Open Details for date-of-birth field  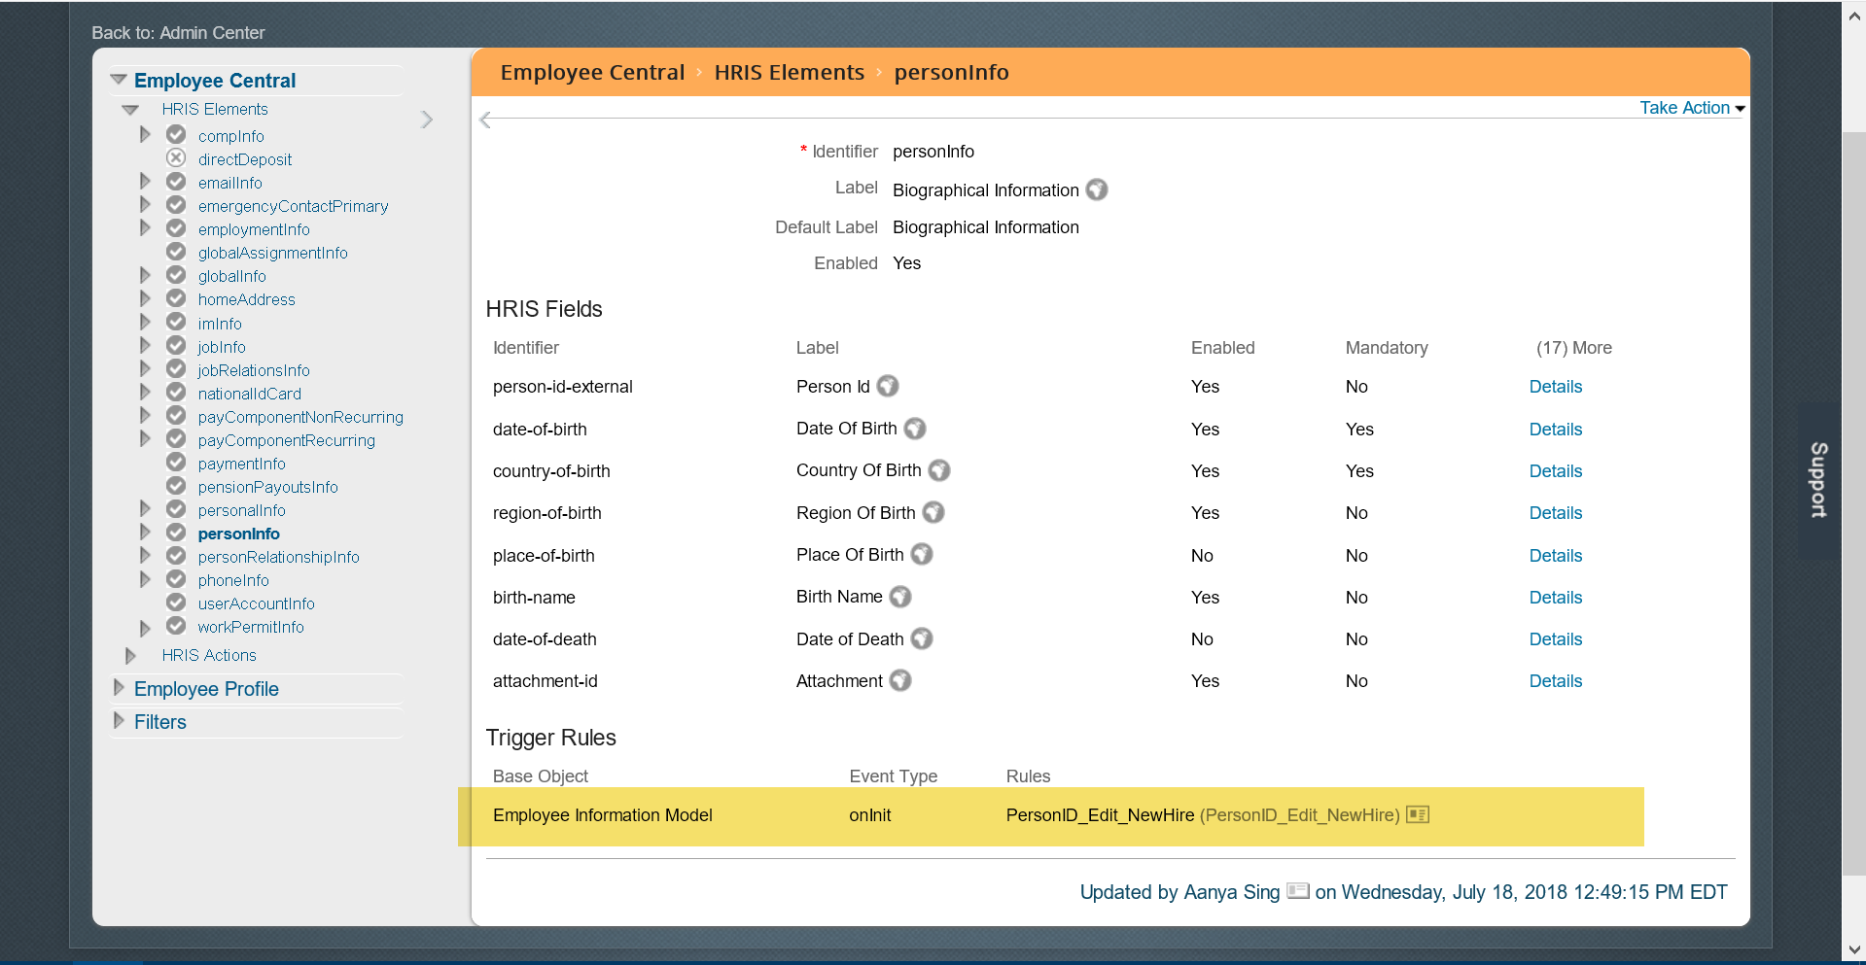(x=1556, y=430)
